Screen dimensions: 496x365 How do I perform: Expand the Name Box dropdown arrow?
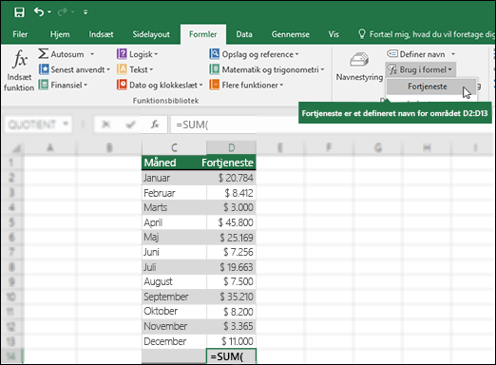coord(66,124)
